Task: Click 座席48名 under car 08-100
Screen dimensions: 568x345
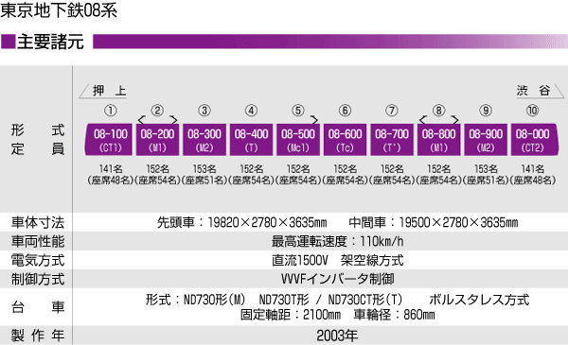Action: point(111,181)
